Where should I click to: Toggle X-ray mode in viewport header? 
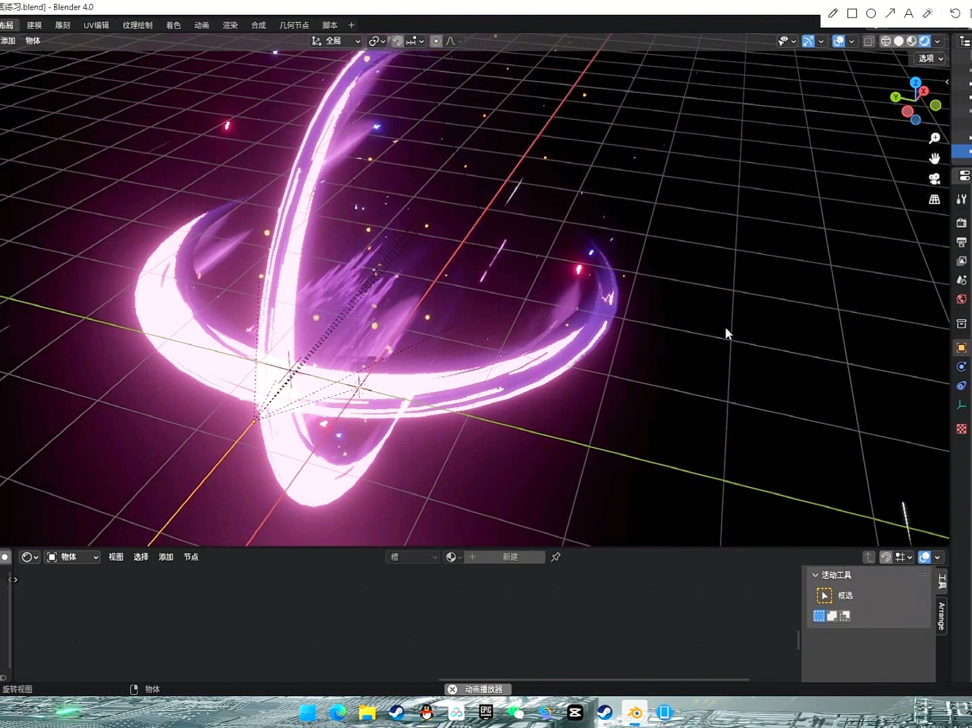click(x=869, y=41)
